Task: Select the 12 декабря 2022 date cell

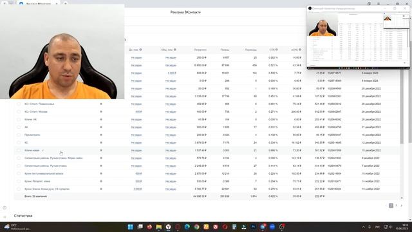Action: point(371,142)
